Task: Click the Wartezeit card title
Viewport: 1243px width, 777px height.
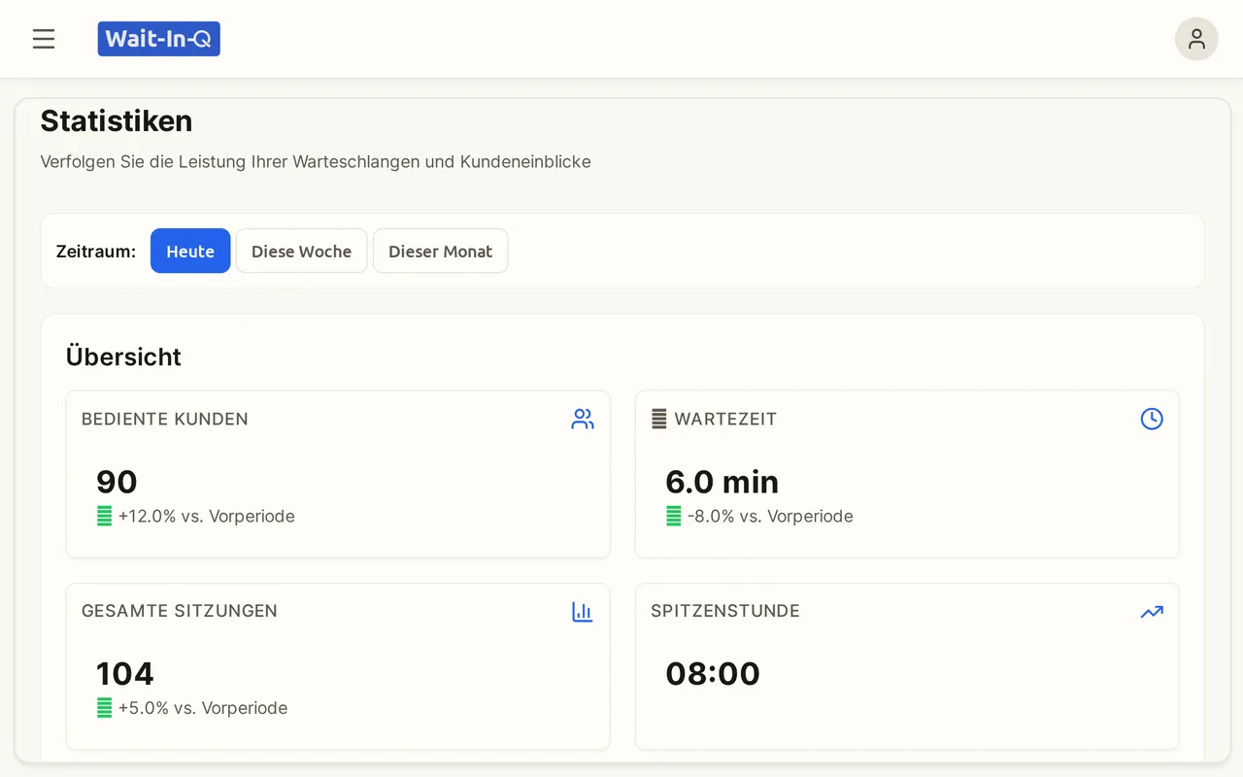Action: pyautogui.click(x=725, y=420)
